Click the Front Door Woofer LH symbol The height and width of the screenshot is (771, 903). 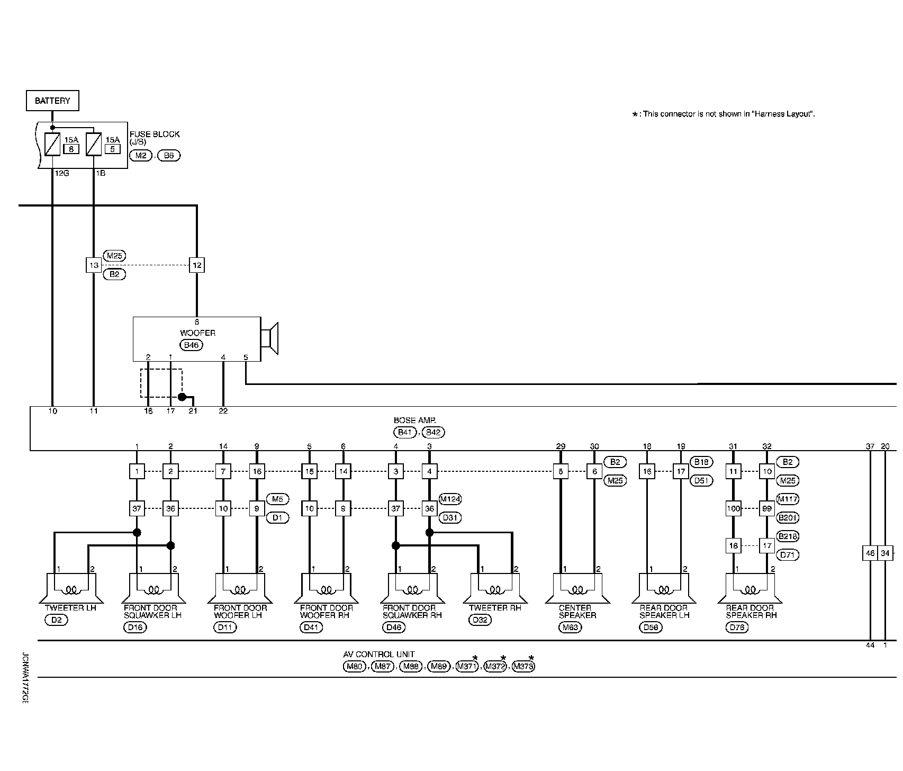click(x=241, y=588)
